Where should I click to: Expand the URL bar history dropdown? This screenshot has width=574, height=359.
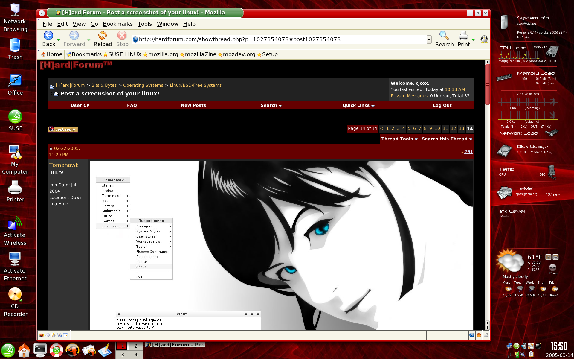429,39
